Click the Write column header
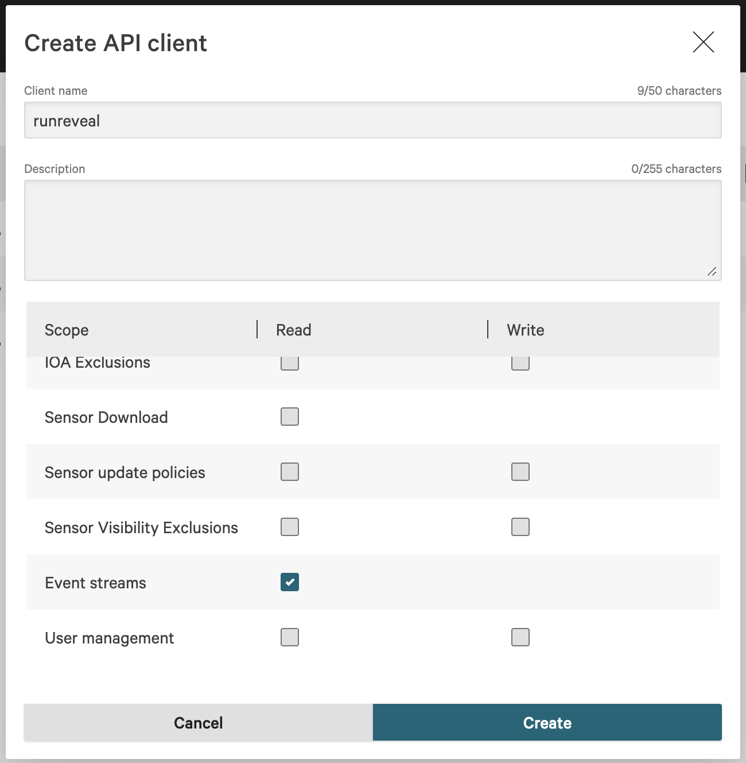746x763 pixels. [x=525, y=330]
